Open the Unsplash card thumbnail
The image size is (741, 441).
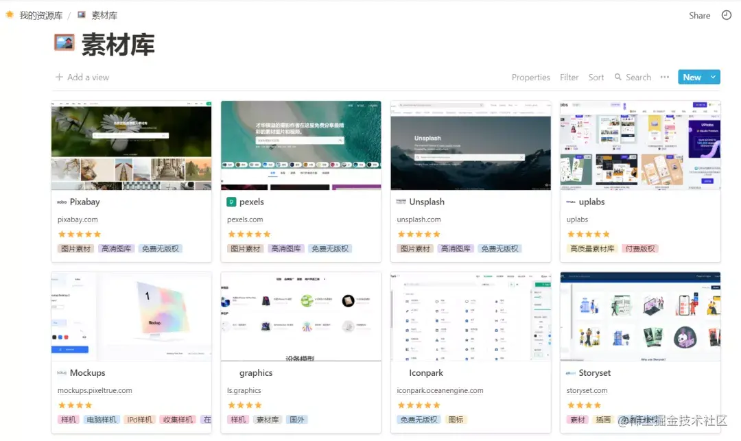pyautogui.click(x=471, y=145)
